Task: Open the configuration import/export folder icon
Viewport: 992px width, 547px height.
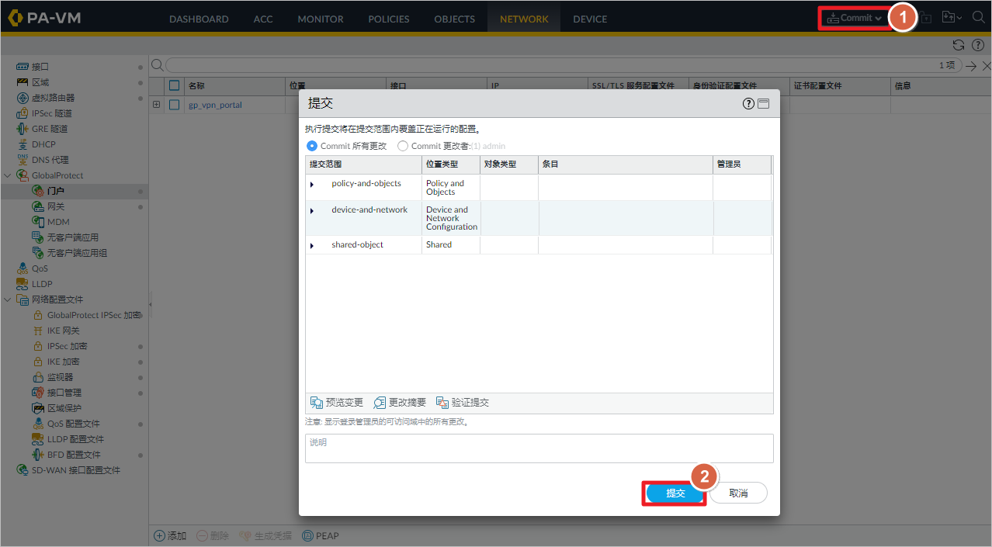Action: click(x=951, y=17)
